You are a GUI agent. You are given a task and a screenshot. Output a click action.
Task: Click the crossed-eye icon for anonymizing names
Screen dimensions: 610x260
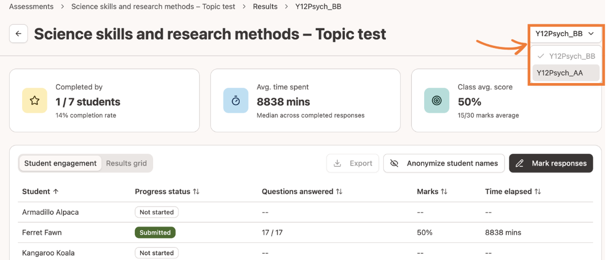pos(394,163)
